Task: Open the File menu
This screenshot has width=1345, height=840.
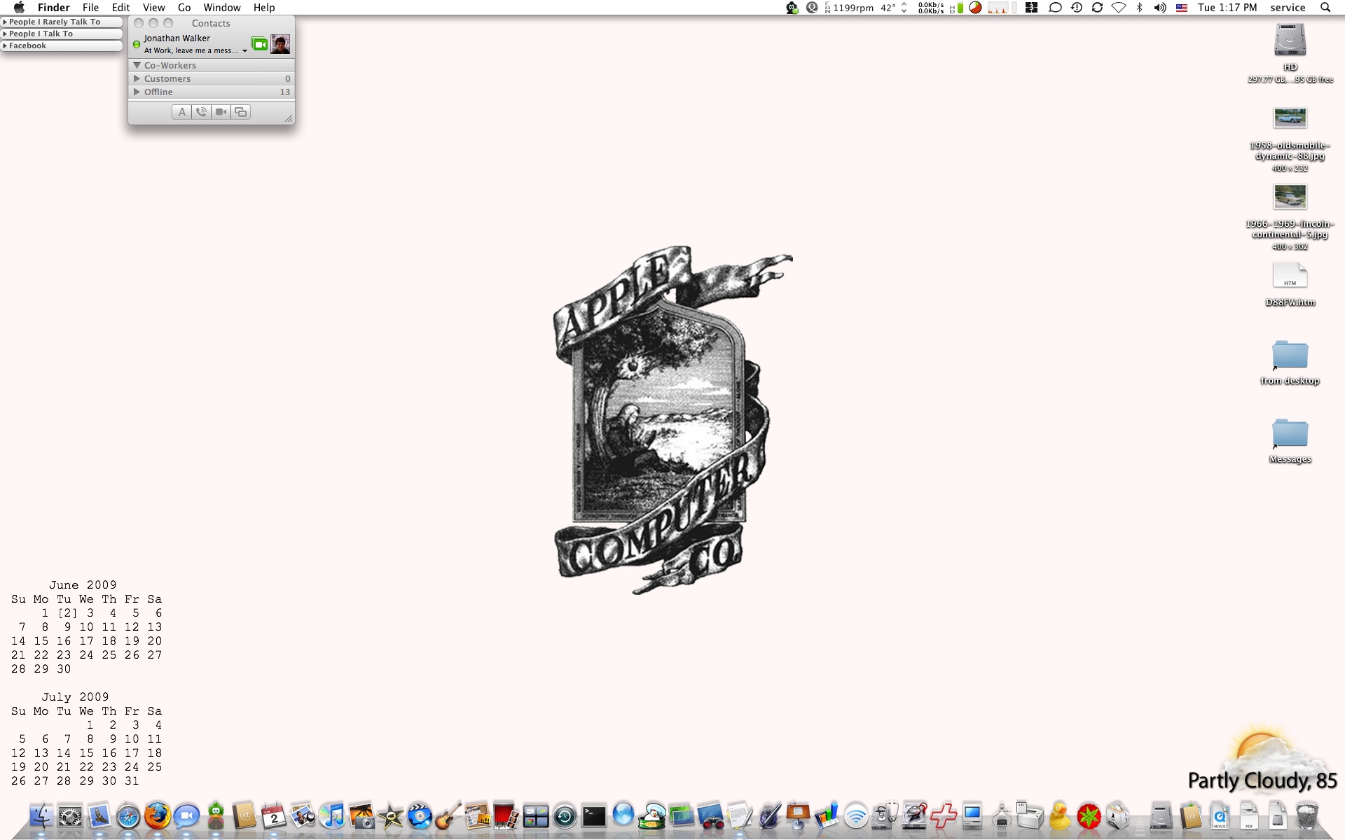Action: (x=90, y=8)
